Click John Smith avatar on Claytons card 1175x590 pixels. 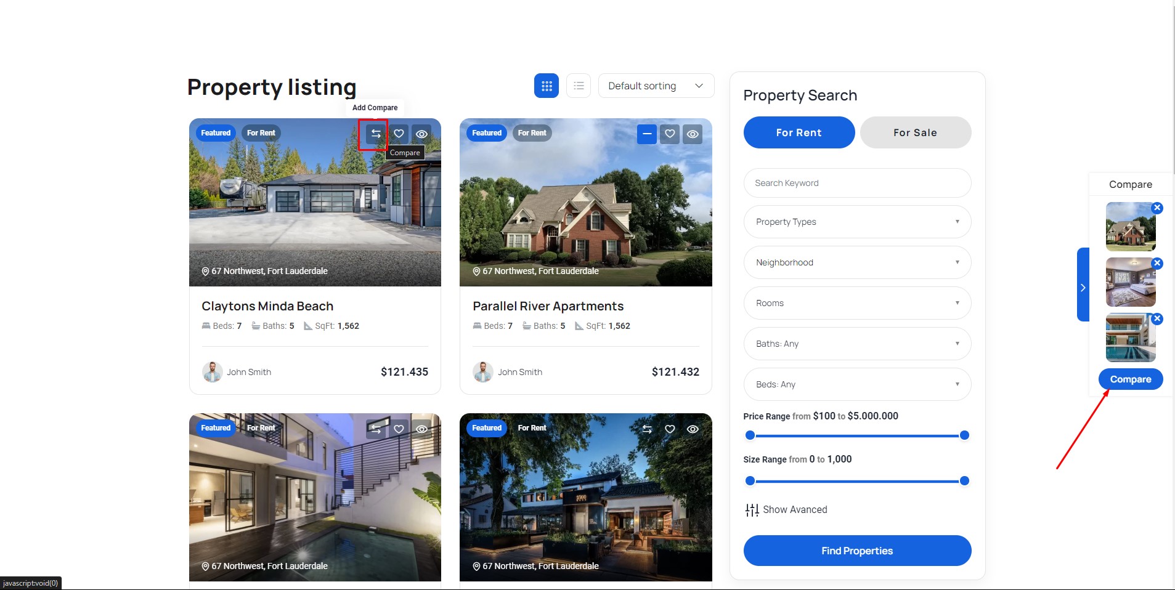(x=213, y=372)
